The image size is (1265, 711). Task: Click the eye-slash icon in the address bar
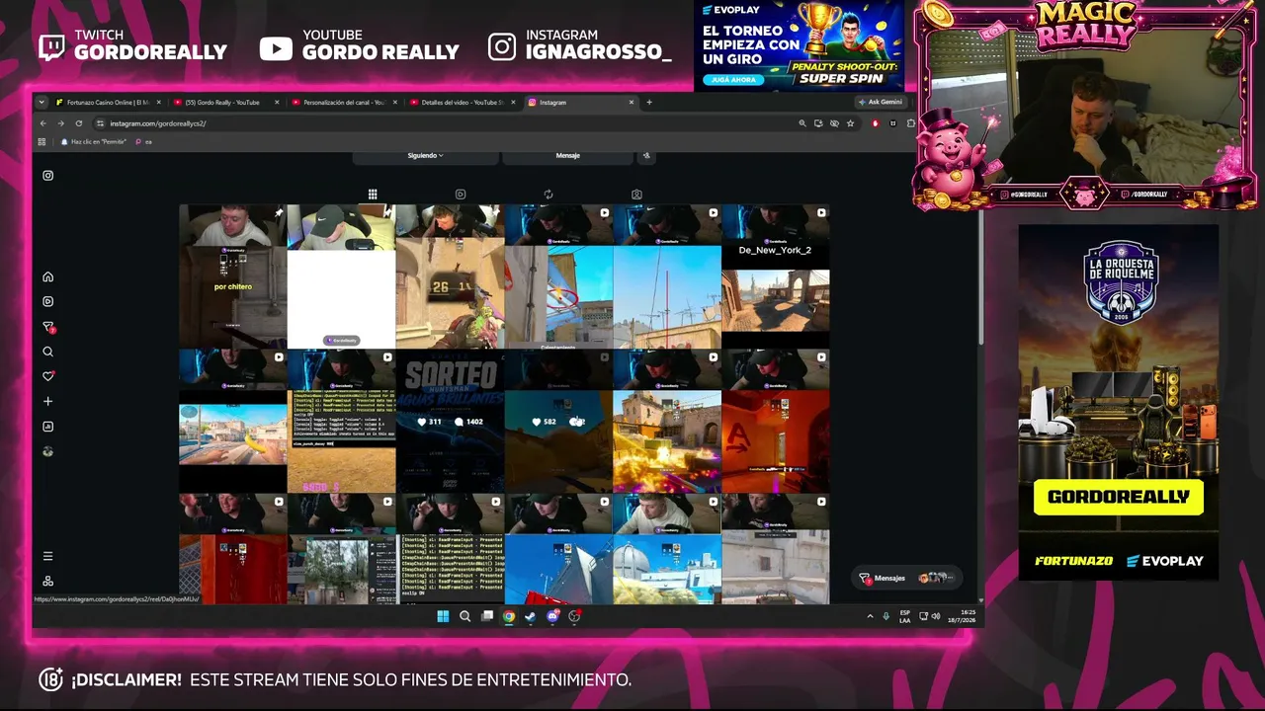coord(834,123)
